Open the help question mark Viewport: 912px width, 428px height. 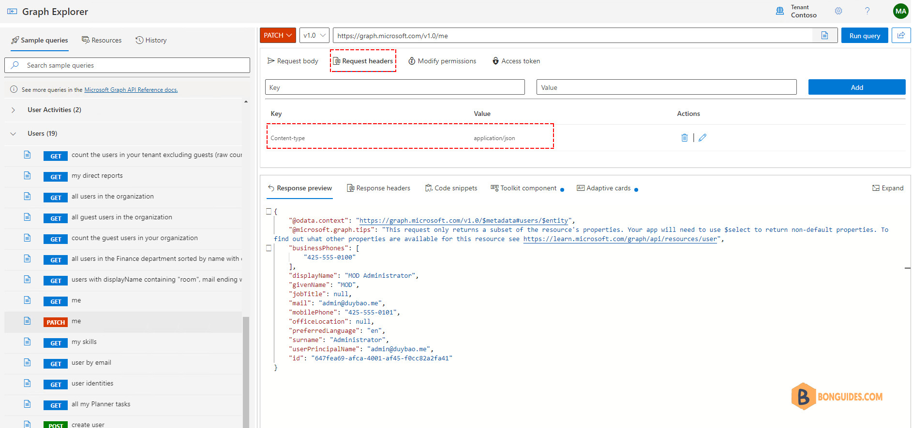pyautogui.click(x=867, y=11)
